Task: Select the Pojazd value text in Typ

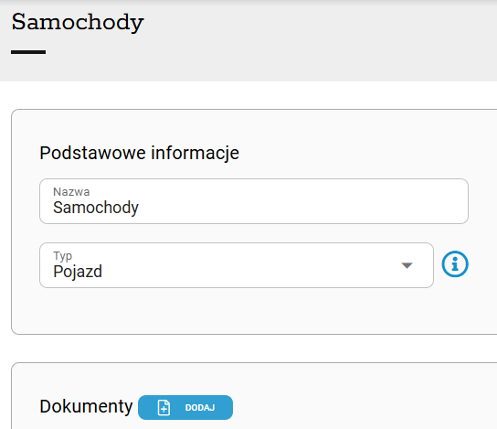Action: [78, 272]
